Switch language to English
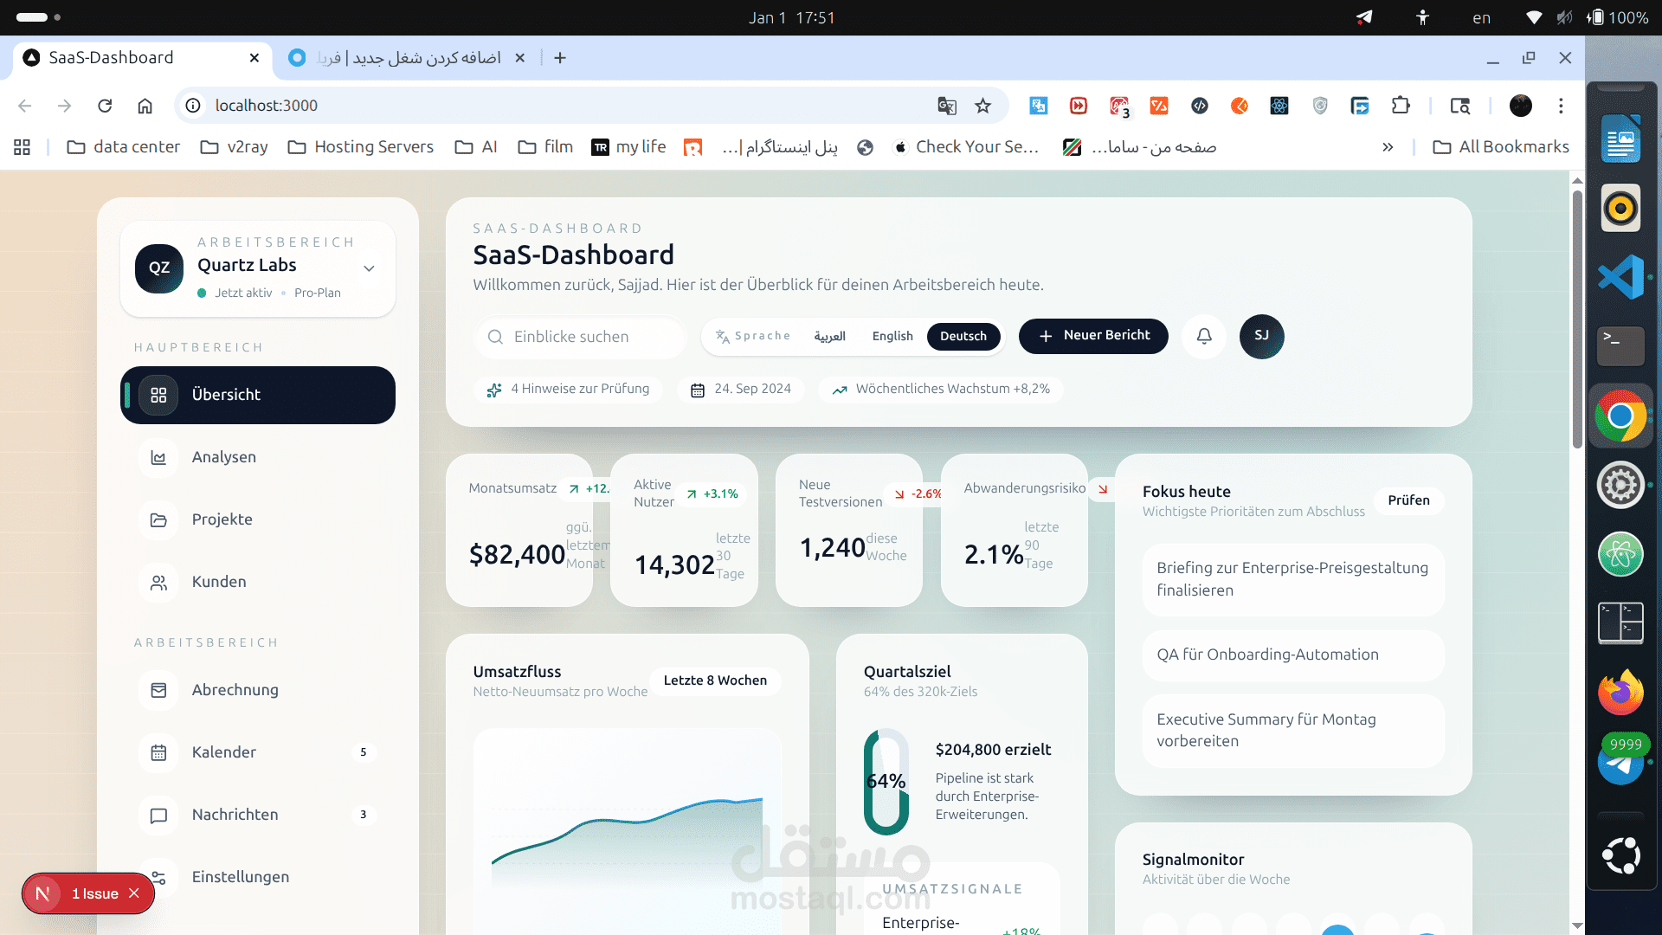This screenshot has height=935, width=1662. [892, 336]
